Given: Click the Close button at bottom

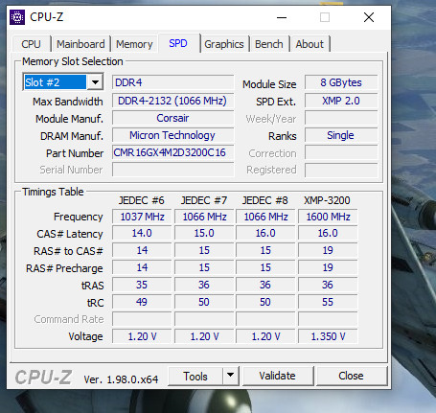Looking at the screenshot, I should click(351, 376).
